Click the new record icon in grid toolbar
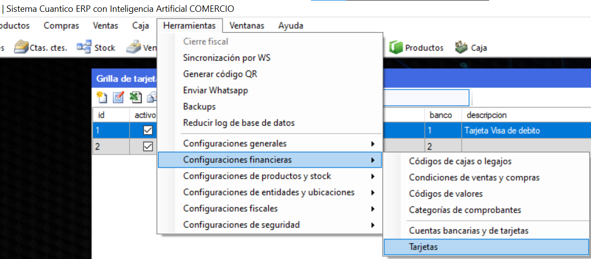 tap(102, 97)
